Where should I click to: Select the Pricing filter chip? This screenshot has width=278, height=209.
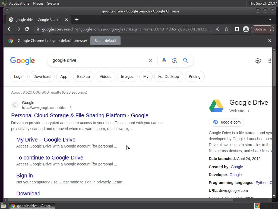click(x=195, y=76)
